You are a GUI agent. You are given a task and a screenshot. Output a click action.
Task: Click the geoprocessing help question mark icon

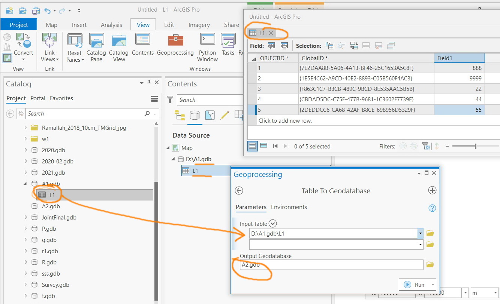coord(432,208)
